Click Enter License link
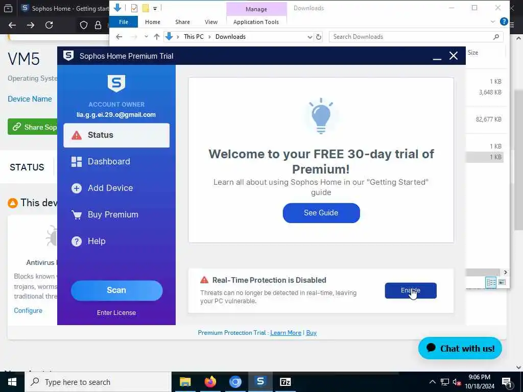This screenshot has height=392, width=523. pyautogui.click(x=116, y=313)
